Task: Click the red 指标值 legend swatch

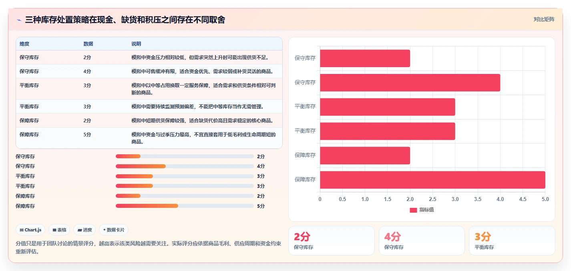Action: click(x=413, y=210)
